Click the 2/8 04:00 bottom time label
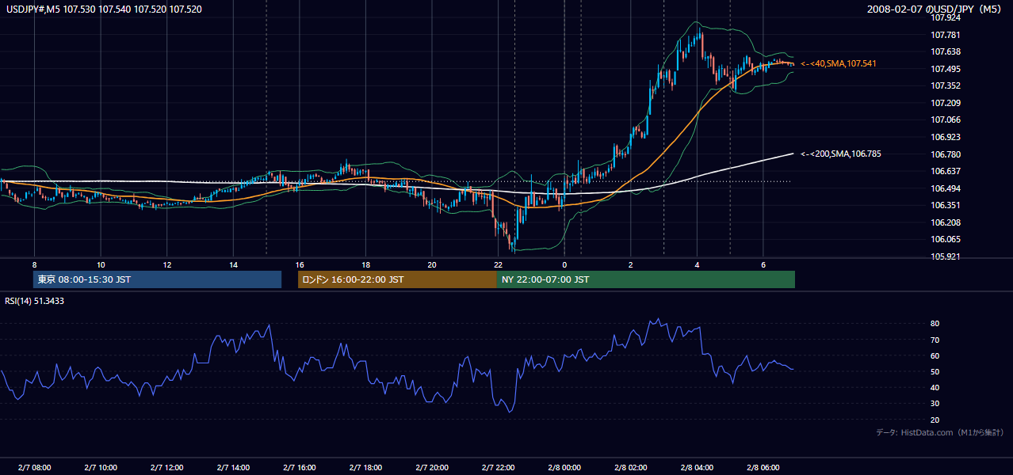The image size is (1013, 475). point(697,468)
